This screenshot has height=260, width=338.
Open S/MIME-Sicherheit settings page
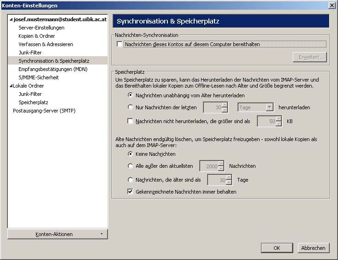[x=38, y=77]
